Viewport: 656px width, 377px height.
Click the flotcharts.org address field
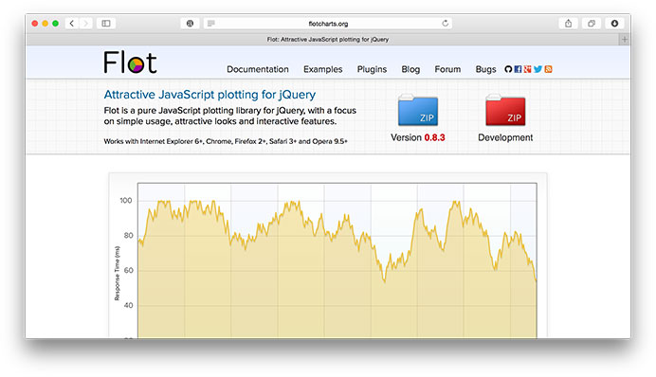tap(328, 24)
